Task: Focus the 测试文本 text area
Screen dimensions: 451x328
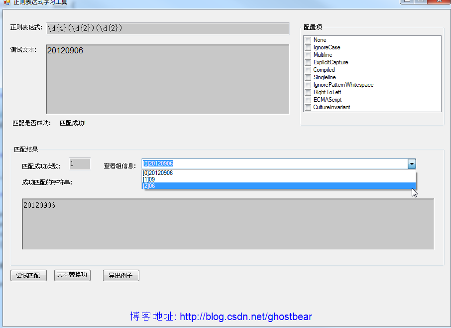Action: [168, 79]
